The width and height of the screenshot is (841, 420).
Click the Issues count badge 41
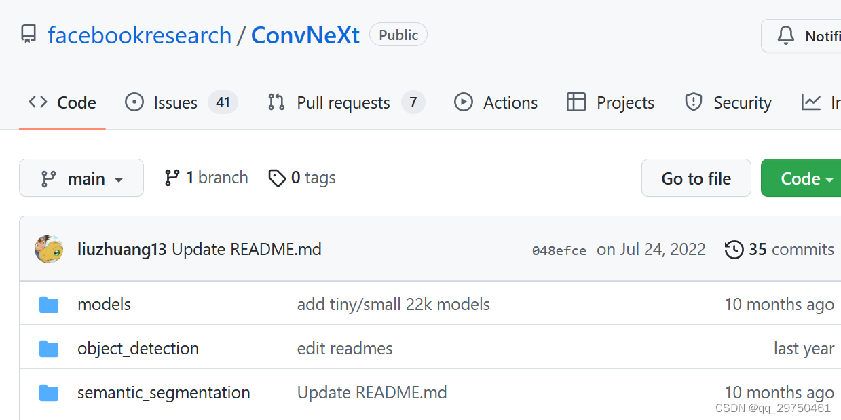coord(223,102)
